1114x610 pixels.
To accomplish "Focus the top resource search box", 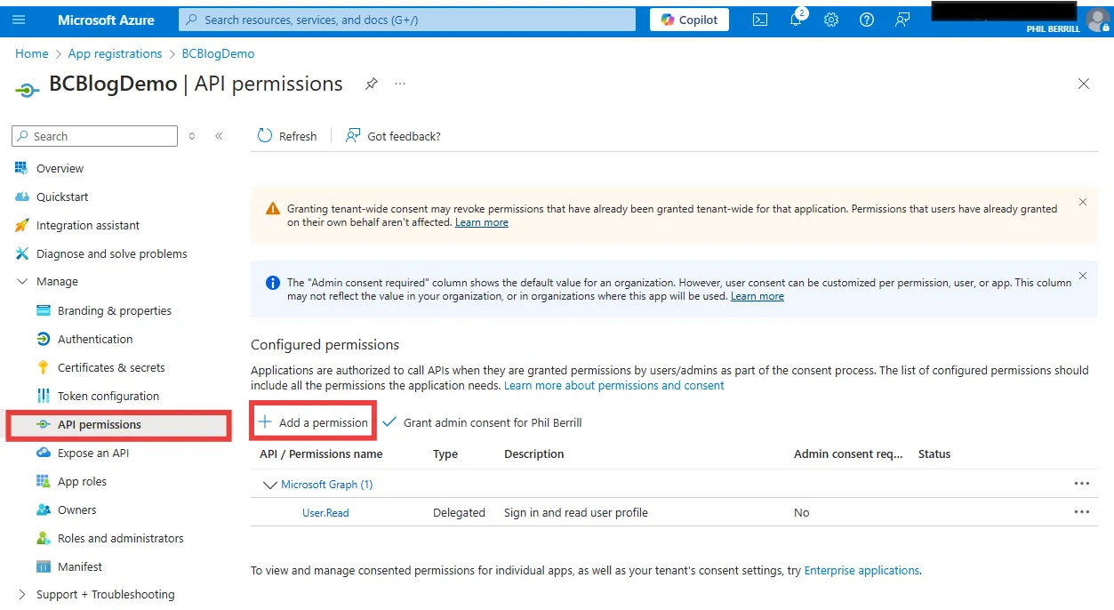I will [x=407, y=20].
